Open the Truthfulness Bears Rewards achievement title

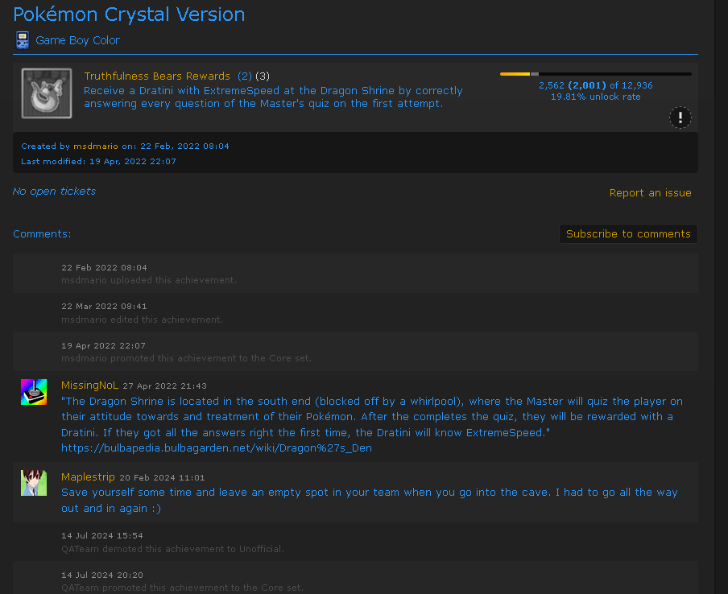click(157, 76)
